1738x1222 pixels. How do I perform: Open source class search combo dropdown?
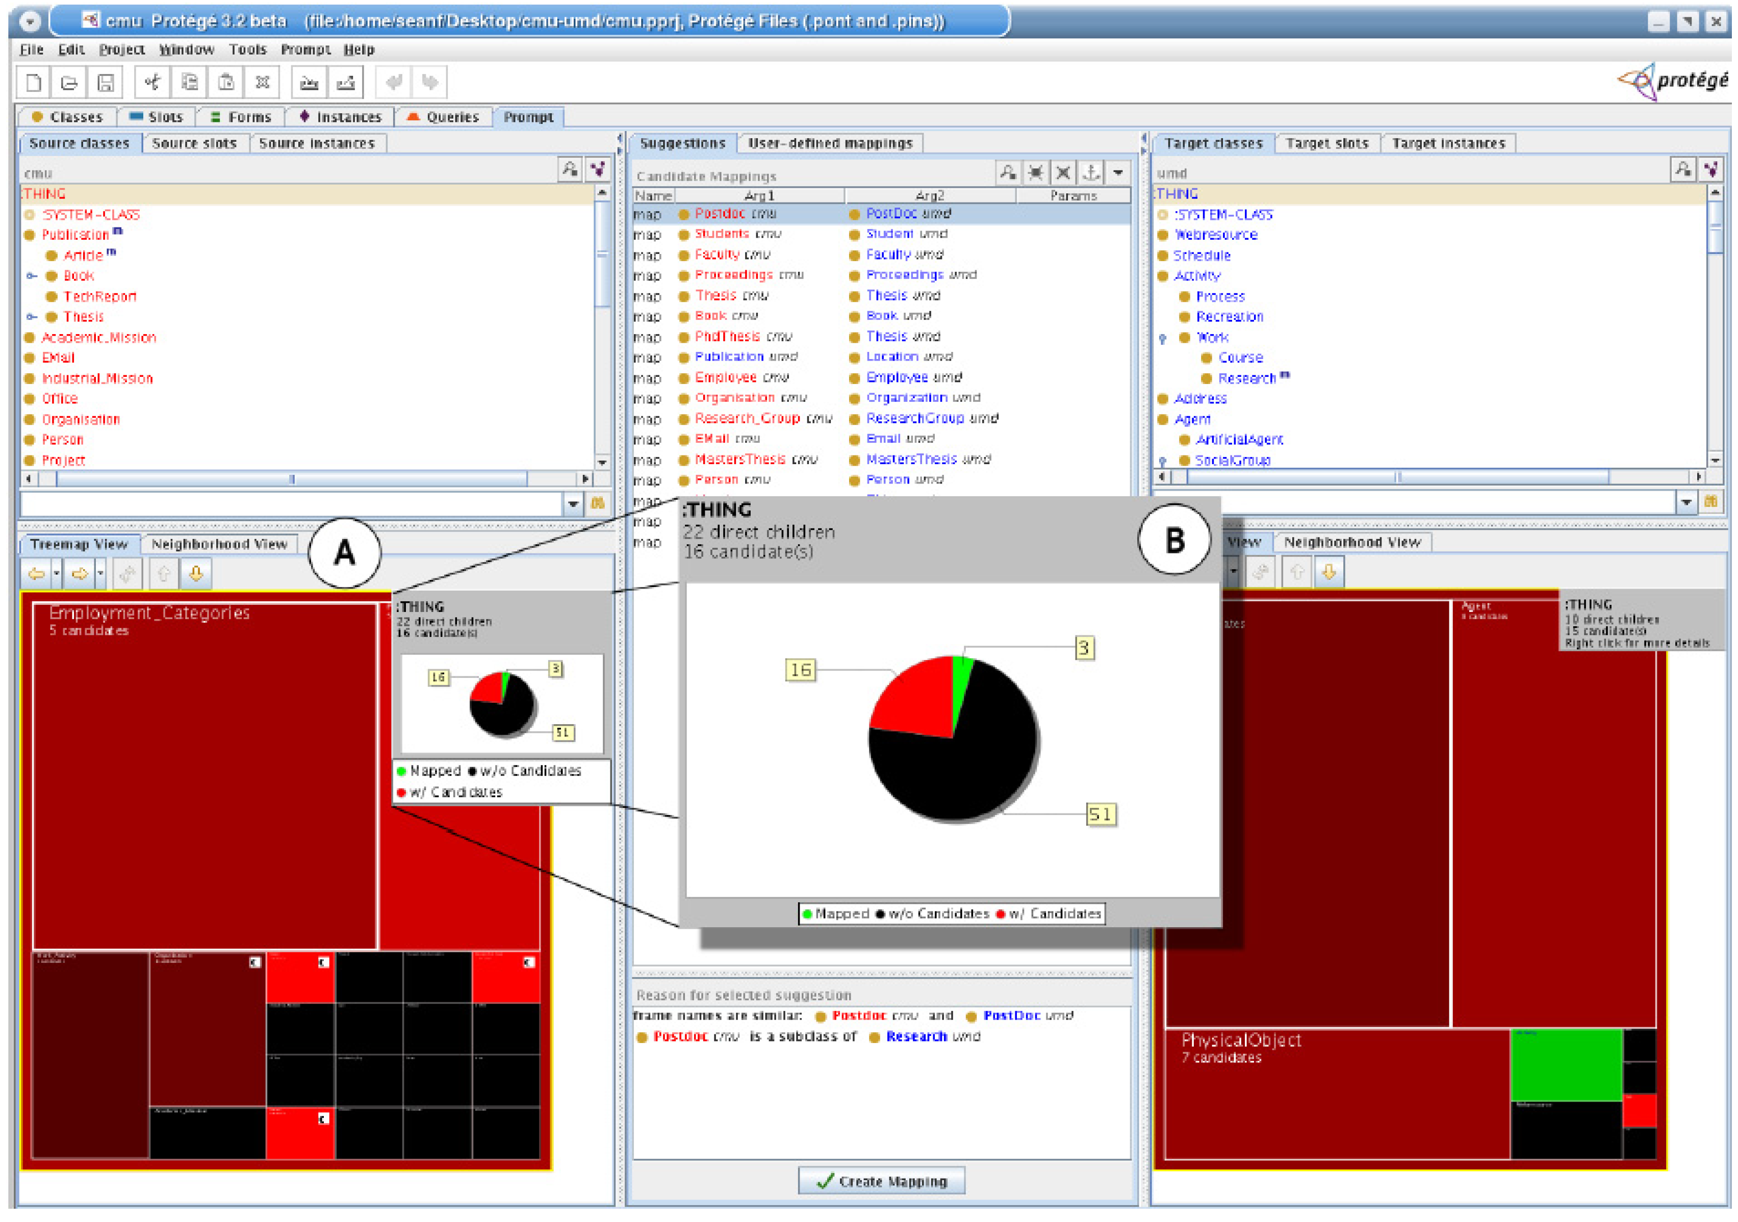573,503
